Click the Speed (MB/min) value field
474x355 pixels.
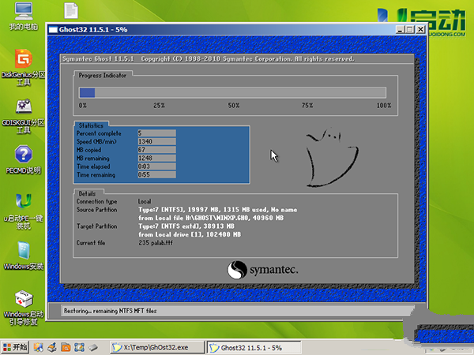tap(156, 141)
